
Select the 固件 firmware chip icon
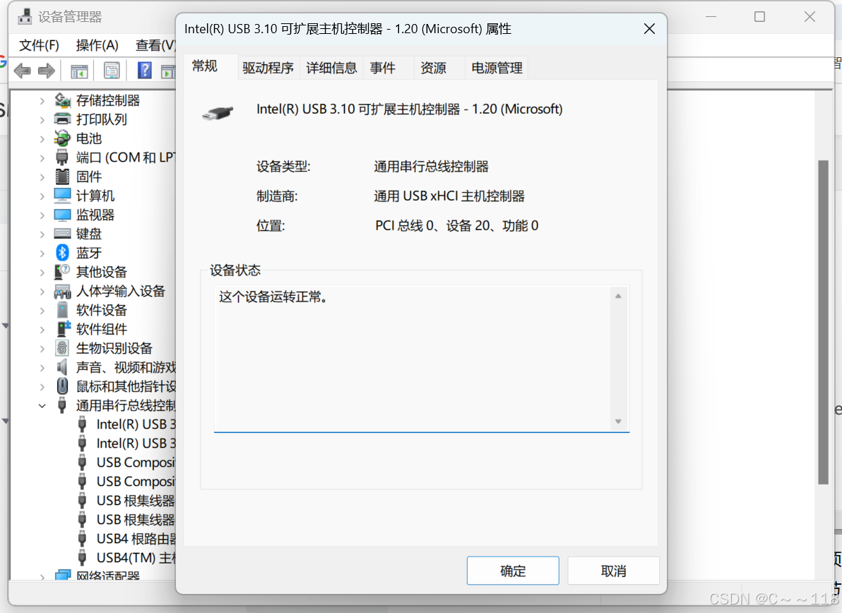[62, 177]
